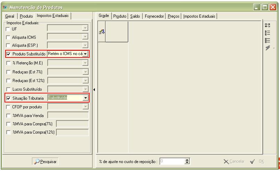
Task: Toggle the Reduçao (Est 7%) checkbox
Action: (8, 72)
